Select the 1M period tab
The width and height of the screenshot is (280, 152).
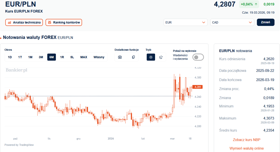point(30,57)
